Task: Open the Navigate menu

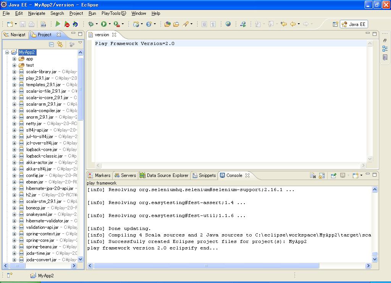Action: [x=37, y=13]
